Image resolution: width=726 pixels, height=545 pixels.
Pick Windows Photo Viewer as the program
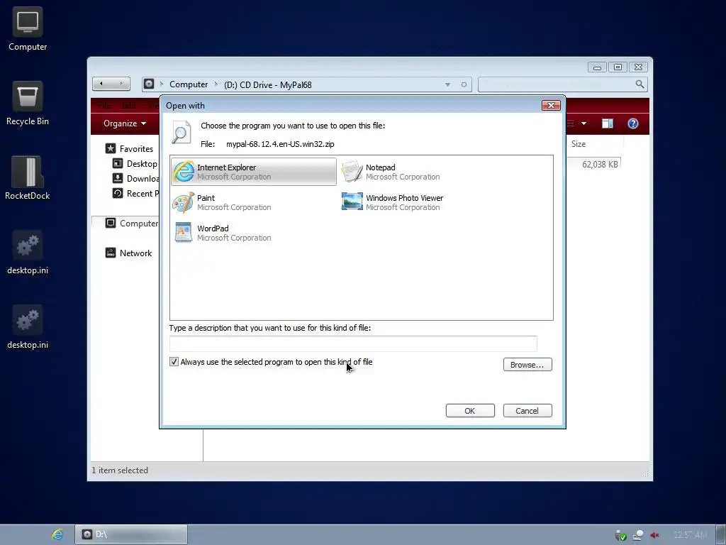[393, 202]
